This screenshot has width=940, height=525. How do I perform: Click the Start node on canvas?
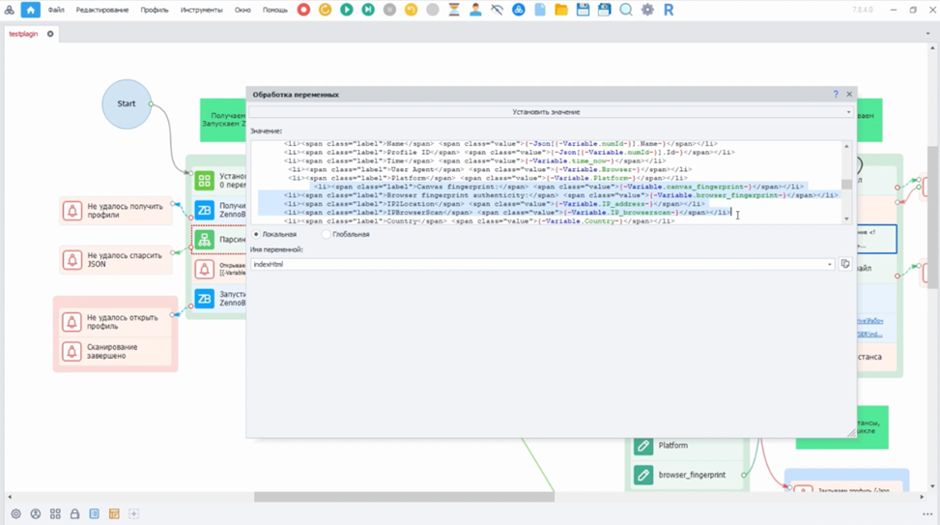[126, 103]
